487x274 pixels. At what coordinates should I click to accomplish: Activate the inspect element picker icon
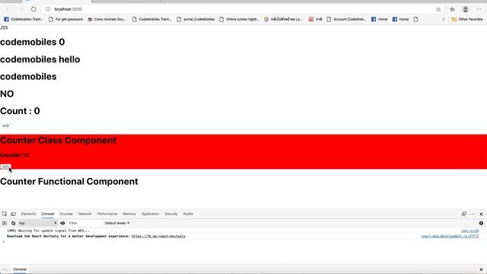[5, 214]
